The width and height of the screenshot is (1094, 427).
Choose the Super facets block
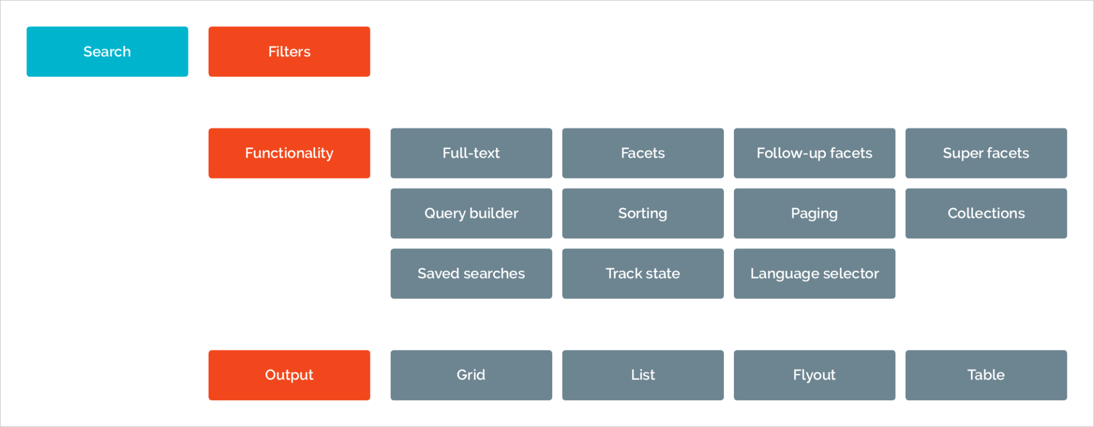tap(986, 153)
